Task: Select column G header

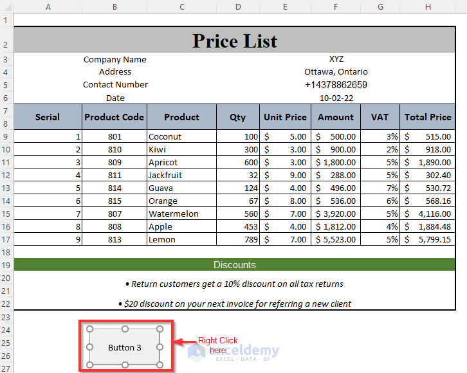Action: (x=380, y=6)
